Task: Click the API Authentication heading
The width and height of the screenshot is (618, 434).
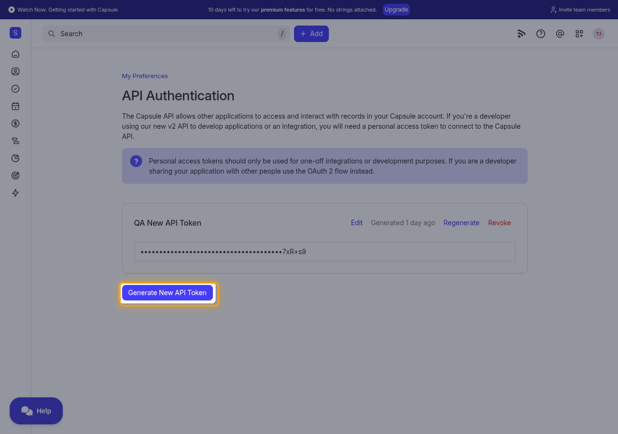Action: point(178,95)
